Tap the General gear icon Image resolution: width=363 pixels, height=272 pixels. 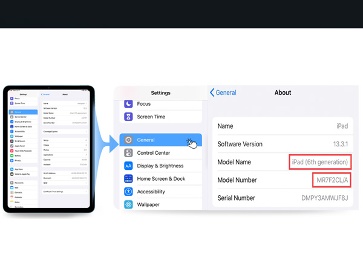coord(128,140)
